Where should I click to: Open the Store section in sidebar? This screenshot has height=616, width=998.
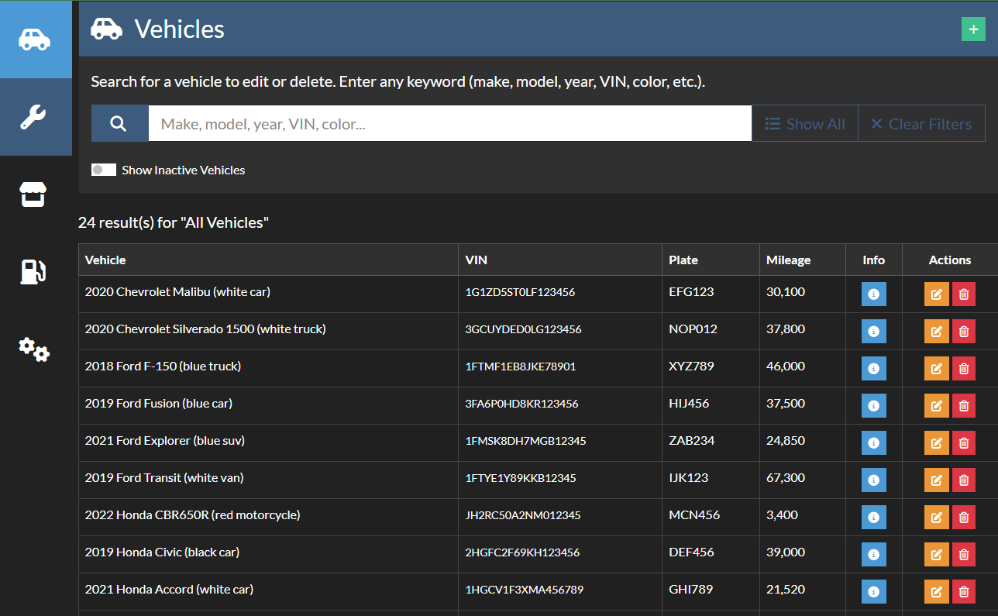(x=33, y=194)
